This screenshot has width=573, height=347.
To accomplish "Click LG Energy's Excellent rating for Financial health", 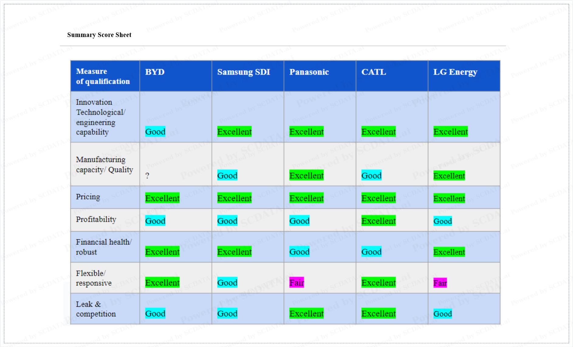I will click(449, 252).
